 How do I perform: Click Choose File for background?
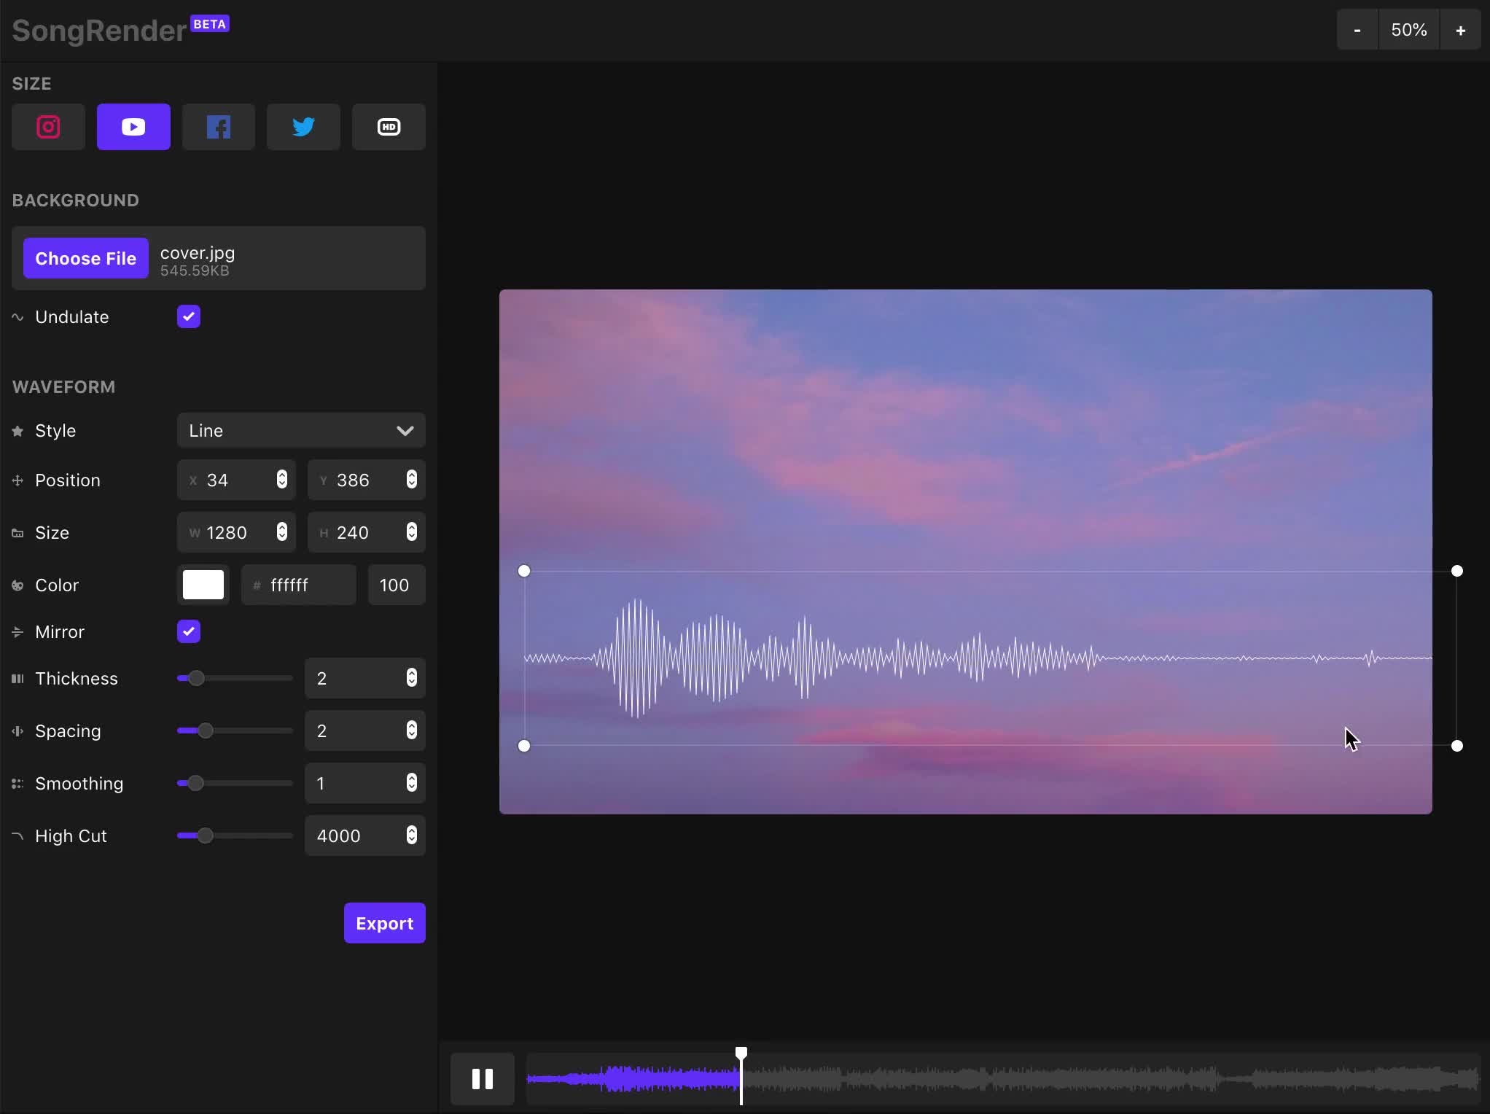[85, 258]
